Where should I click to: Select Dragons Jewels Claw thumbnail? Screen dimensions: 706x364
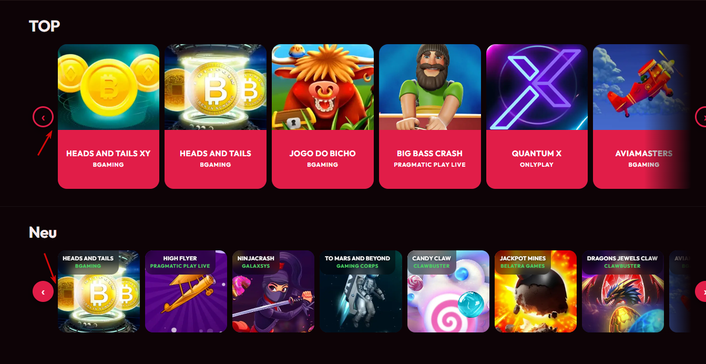point(623,291)
